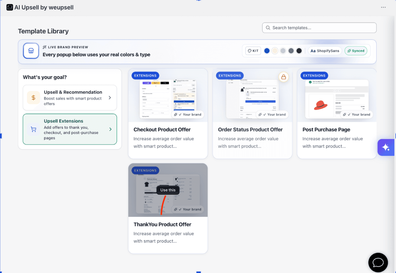The width and height of the screenshot is (396, 273).
Task: Click the shopping cart Extensions icon
Action: click(x=34, y=129)
